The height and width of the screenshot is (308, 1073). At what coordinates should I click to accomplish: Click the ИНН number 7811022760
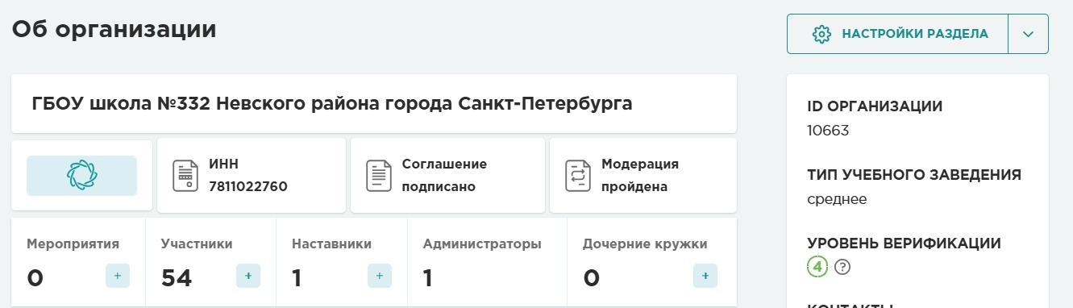point(248,187)
